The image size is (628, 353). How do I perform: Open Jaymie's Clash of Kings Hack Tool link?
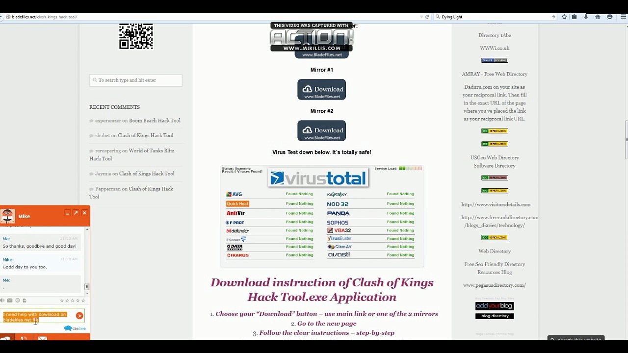click(147, 174)
